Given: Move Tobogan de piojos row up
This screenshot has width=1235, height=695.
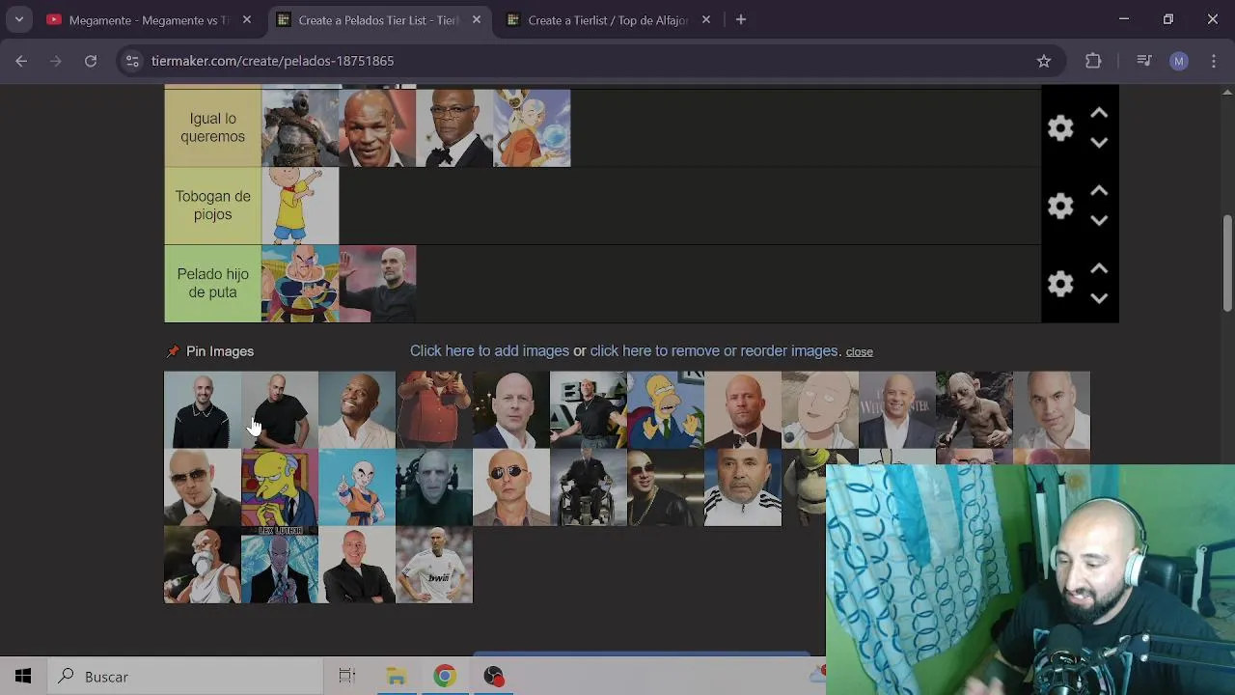Looking at the screenshot, I should point(1099,191).
